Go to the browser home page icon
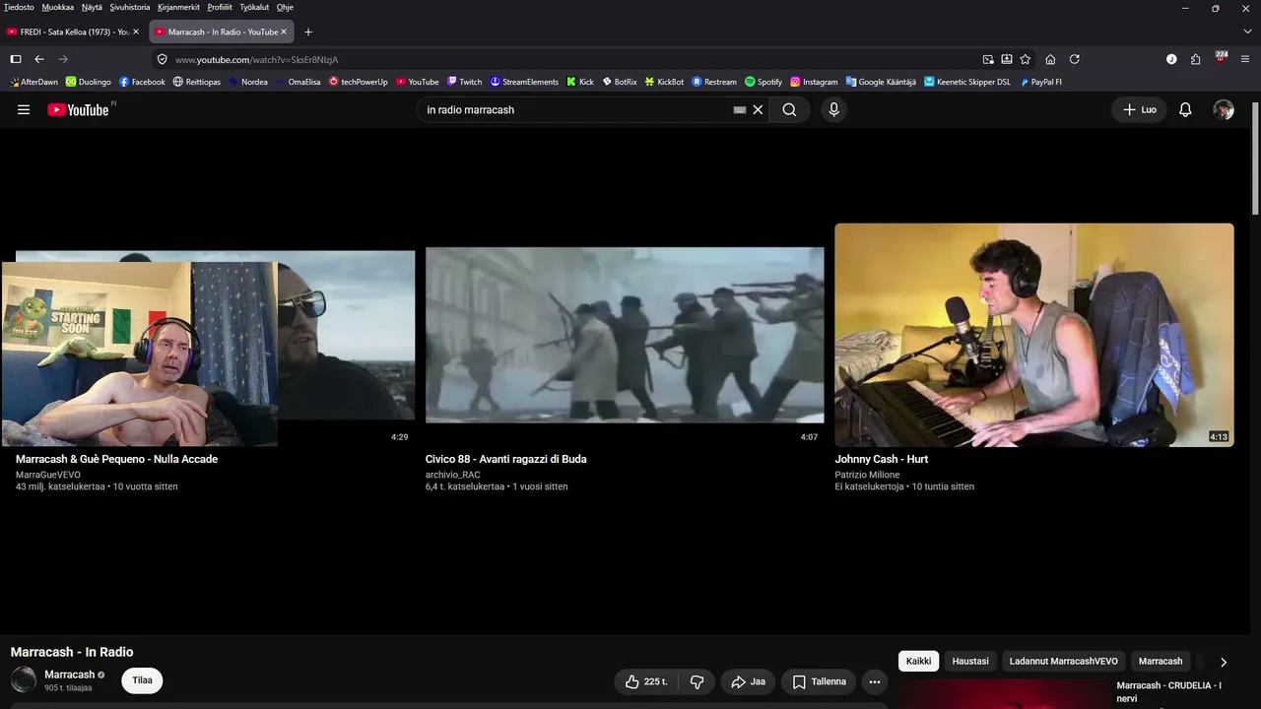Screen dimensions: 1261x709 point(1050,59)
